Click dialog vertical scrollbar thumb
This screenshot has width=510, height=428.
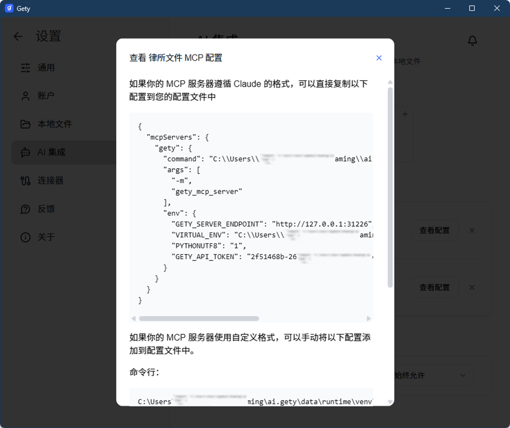coord(390,187)
